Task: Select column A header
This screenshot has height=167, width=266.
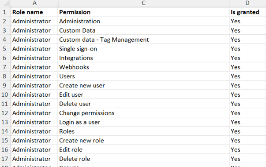Action: point(34,3)
